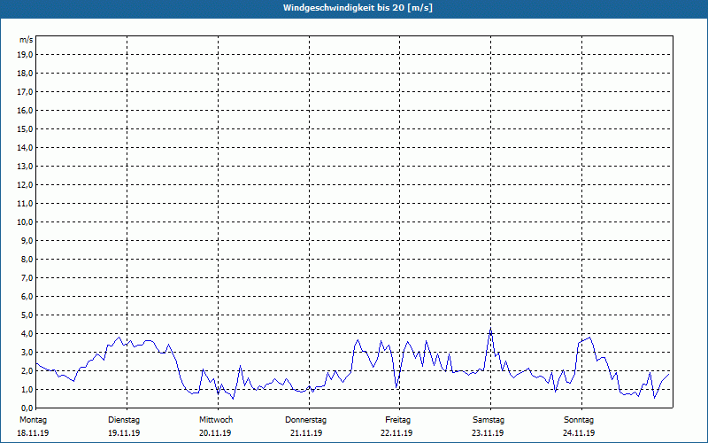The height and width of the screenshot is (443, 708).
Task: Click the date label 21.11.19
Action: pos(306,433)
